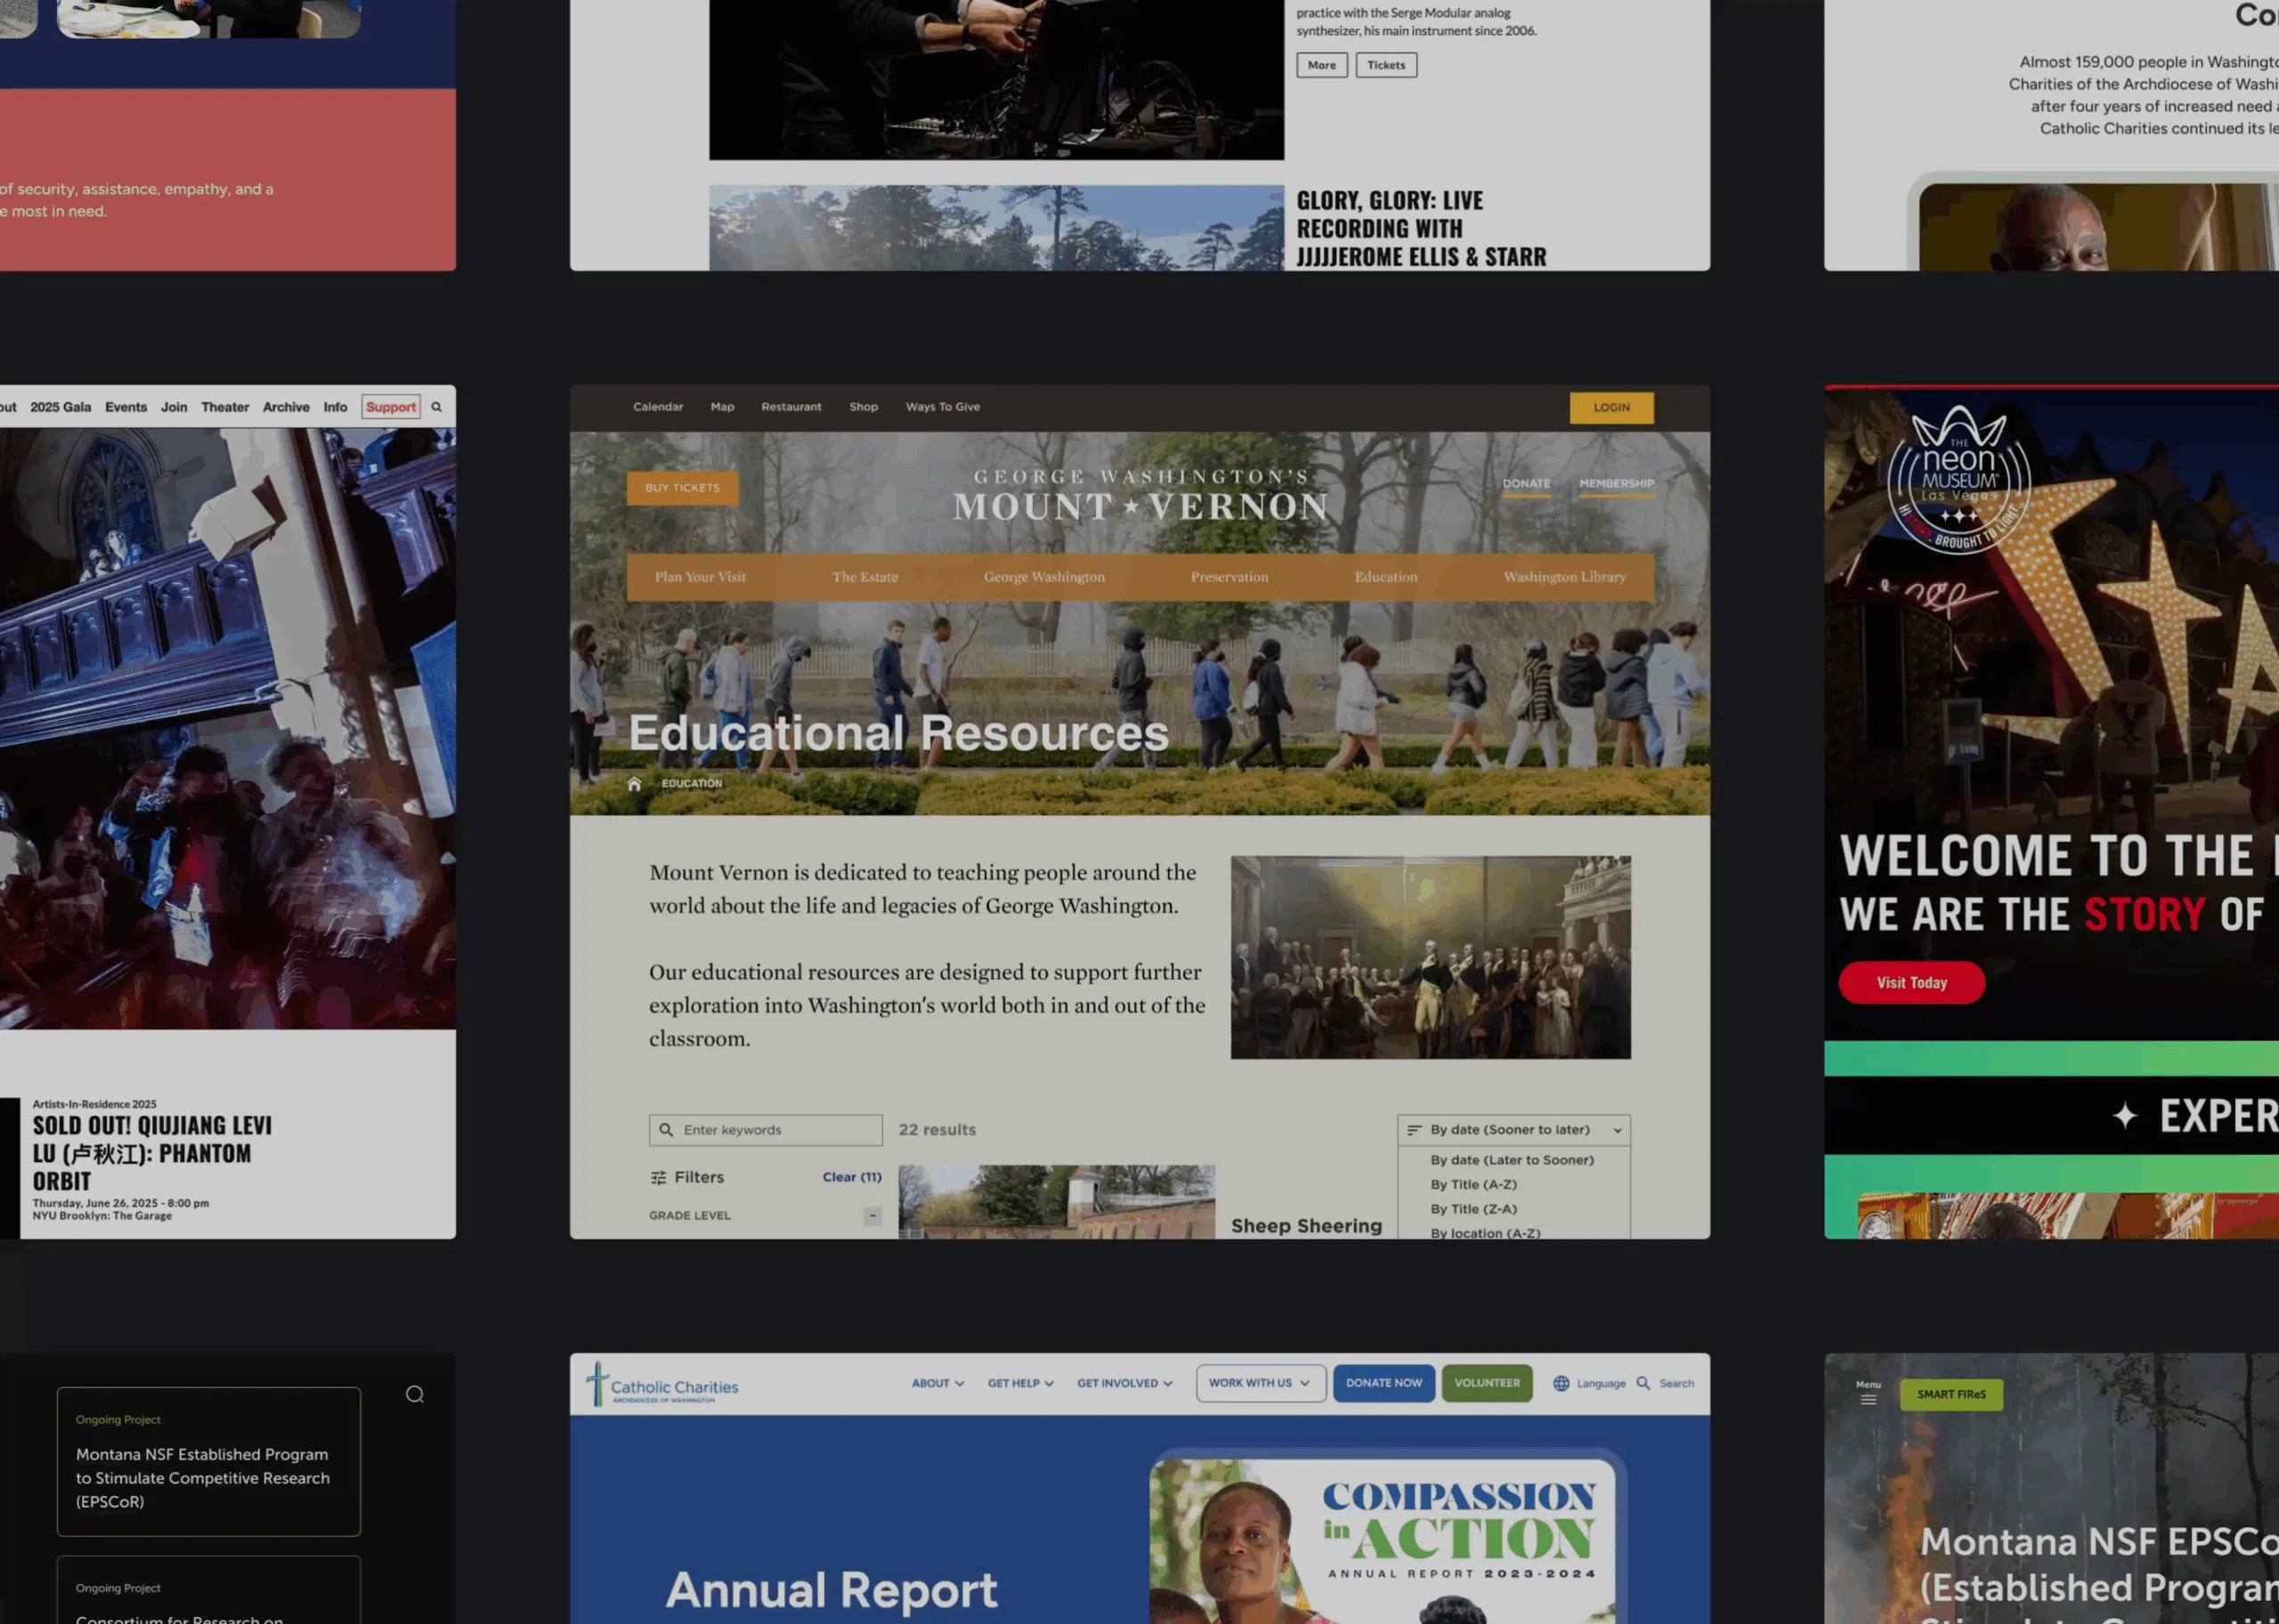Screen dimensions: 2279x1624
Task: Open 2025 Gala in theater nav
Action: click(60, 407)
